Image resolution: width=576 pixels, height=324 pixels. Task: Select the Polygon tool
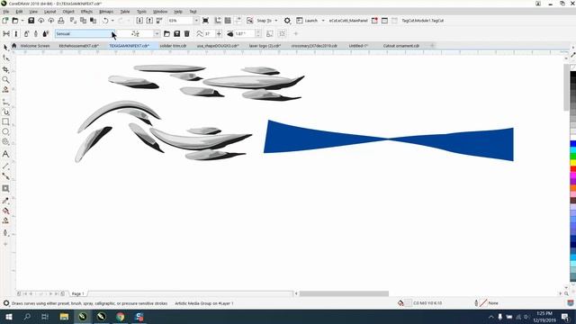[5, 142]
